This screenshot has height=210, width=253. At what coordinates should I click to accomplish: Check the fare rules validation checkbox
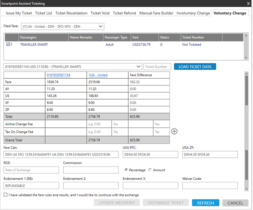(5, 195)
